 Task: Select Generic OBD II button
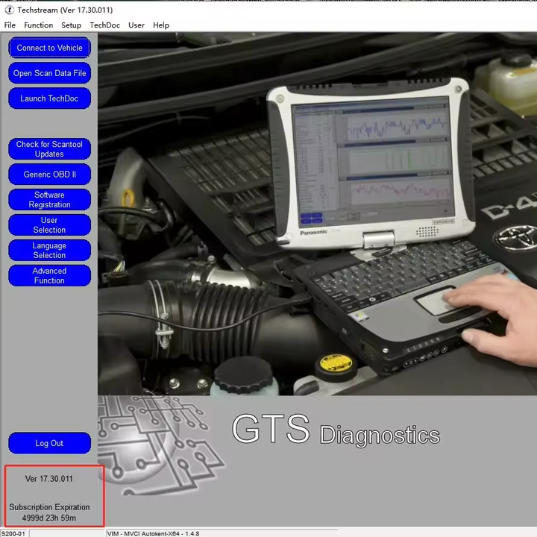pos(50,175)
